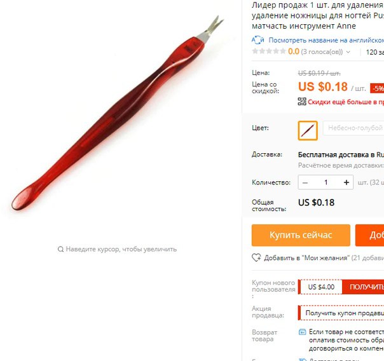The width and height of the screenshot is (384, 361).
Task: Choose the Небесно-голубой color option
Action: coord(353,128)
